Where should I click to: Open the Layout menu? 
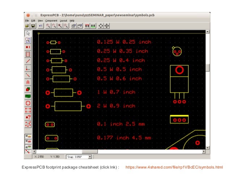63,21
